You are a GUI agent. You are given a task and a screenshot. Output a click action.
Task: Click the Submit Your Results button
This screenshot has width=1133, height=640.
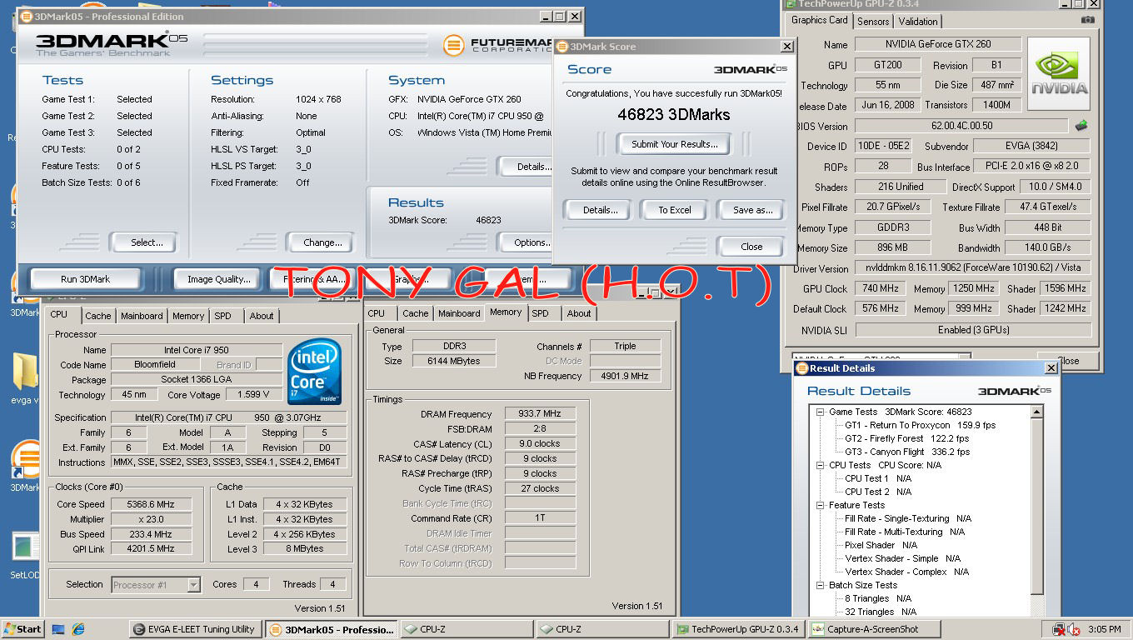tap(674, 144)
